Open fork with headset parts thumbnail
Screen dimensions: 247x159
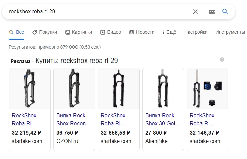coord(208,88)
